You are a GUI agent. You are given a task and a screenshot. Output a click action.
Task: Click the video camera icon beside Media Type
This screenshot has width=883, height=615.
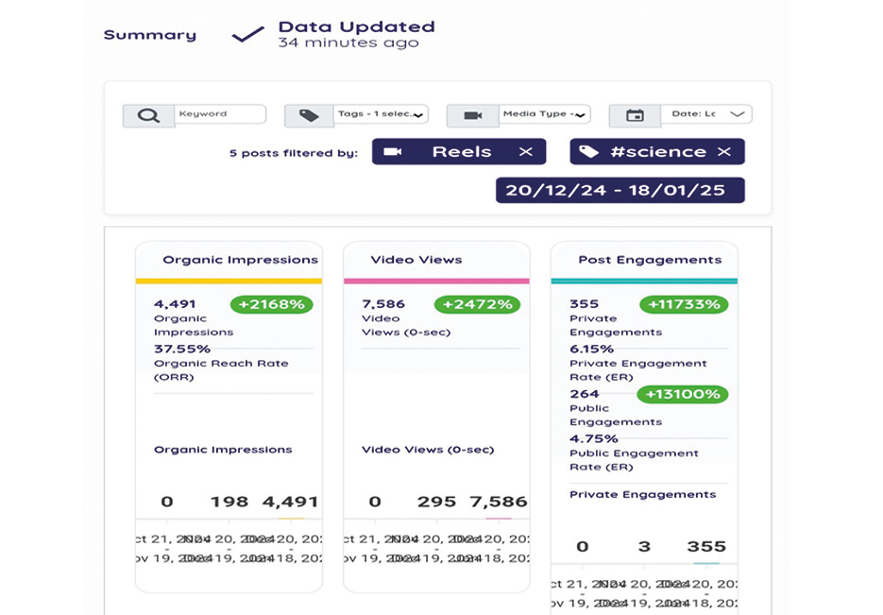pos(472,115)
